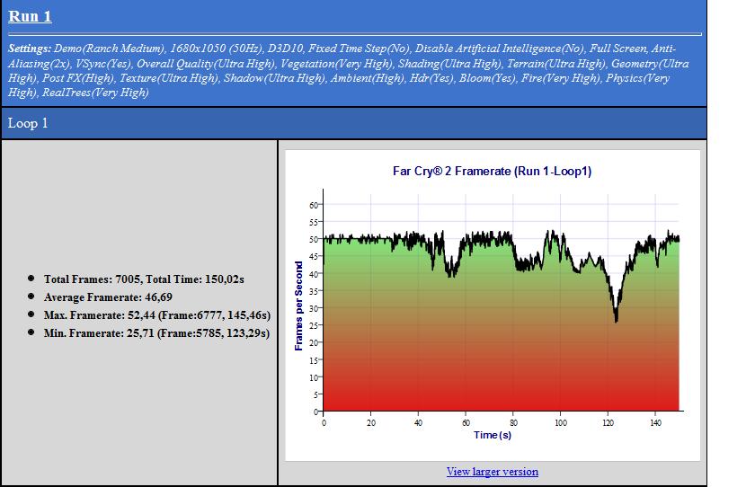
Task: Click the 'Settings:' label text
Action: (x=30, y=49)
